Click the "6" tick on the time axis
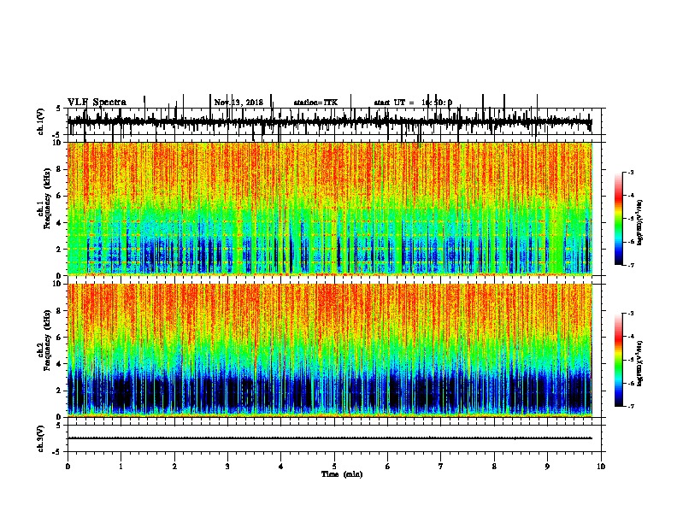The image size is (677, 523). (388, 467)
